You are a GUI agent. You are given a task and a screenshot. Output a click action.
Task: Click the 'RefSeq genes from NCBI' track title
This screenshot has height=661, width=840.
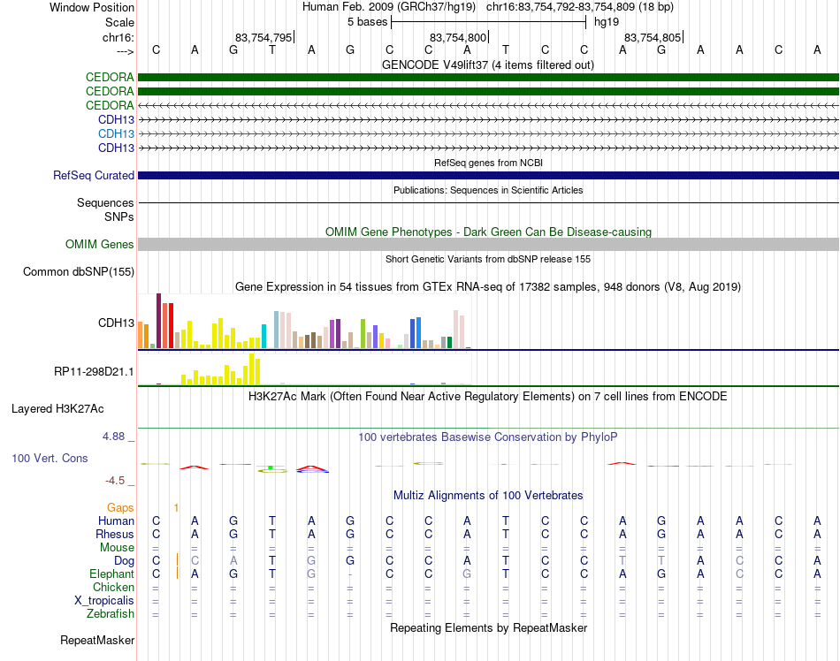pyautogui.click(x=488, y=163)
